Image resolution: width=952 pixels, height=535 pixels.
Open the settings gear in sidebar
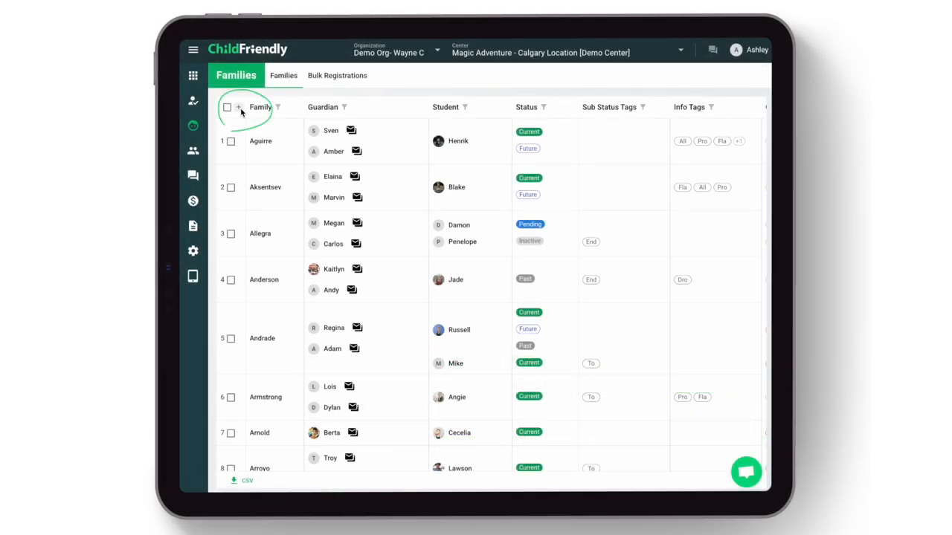[193, 251]
